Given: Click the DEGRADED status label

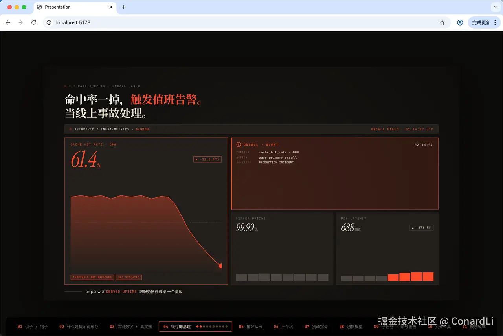Looking at the screenshot, I should pyautogui.click(x=143, y=129).
